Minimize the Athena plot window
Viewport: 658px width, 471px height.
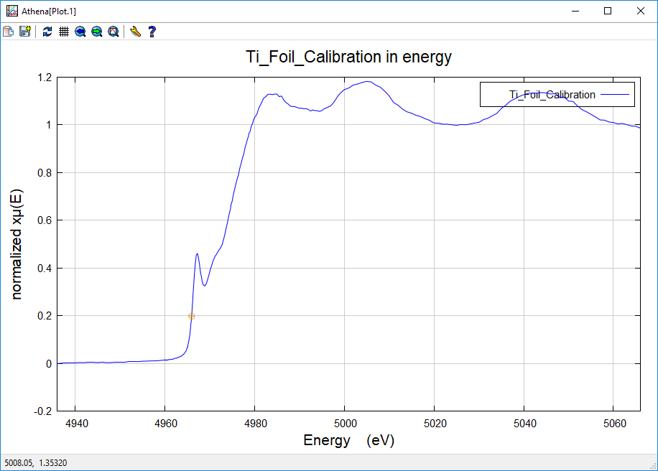[575, 11]
